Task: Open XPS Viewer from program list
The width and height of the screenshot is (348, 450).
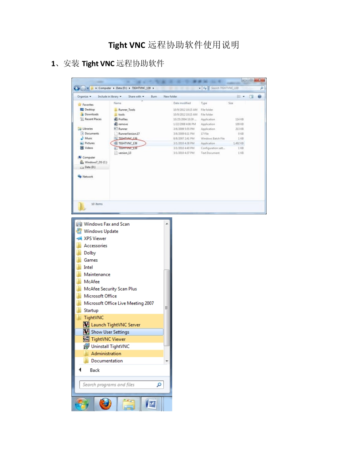Action: pos(95,239)
